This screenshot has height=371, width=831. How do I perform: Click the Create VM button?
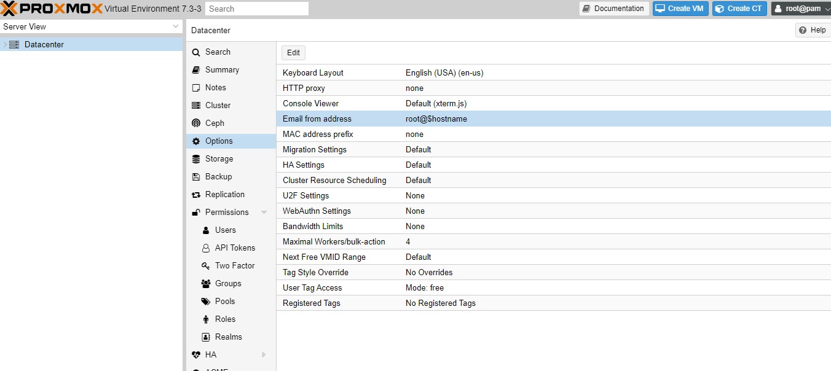pos(680,9)
